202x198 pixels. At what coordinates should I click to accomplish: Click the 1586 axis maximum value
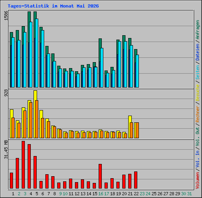point(6,15)
